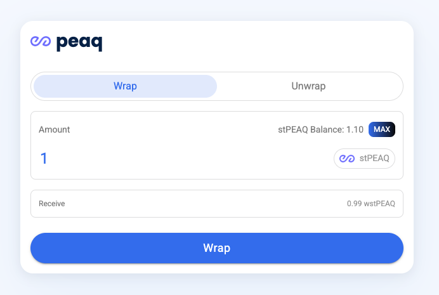Screen dimensions: 439x295
Task: Switch to the Unwrap tab
Action: tap(308, 86)
